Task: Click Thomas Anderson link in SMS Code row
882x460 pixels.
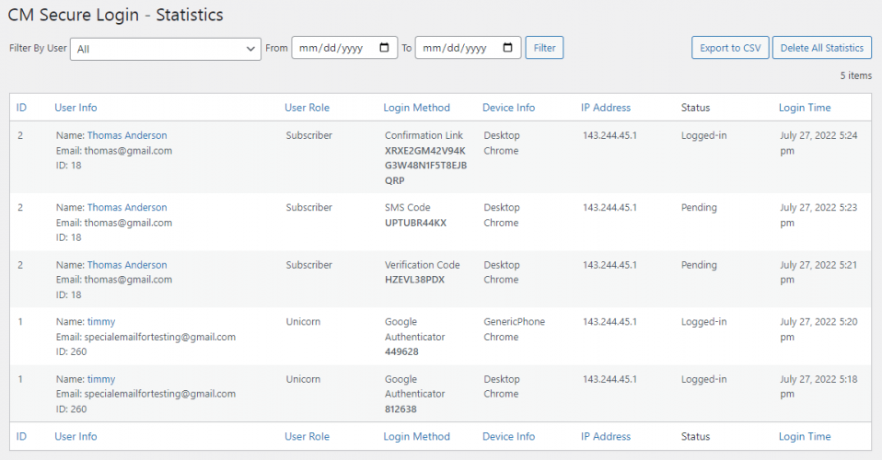Action: (127, 207)
